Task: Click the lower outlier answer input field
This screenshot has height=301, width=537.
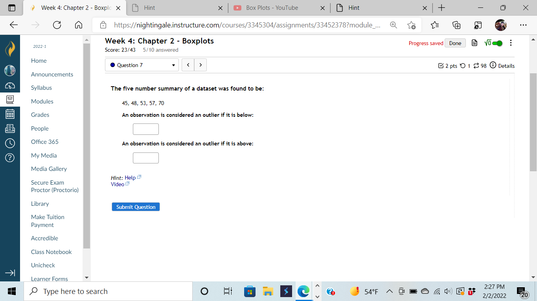Action: point(145,129)
